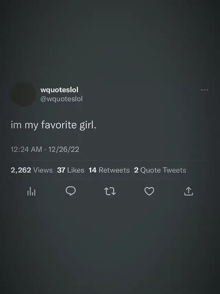Show the 14 Retweets list
Image resolution: width=220 pixels, height=294 pixels.
coord(109,170)
